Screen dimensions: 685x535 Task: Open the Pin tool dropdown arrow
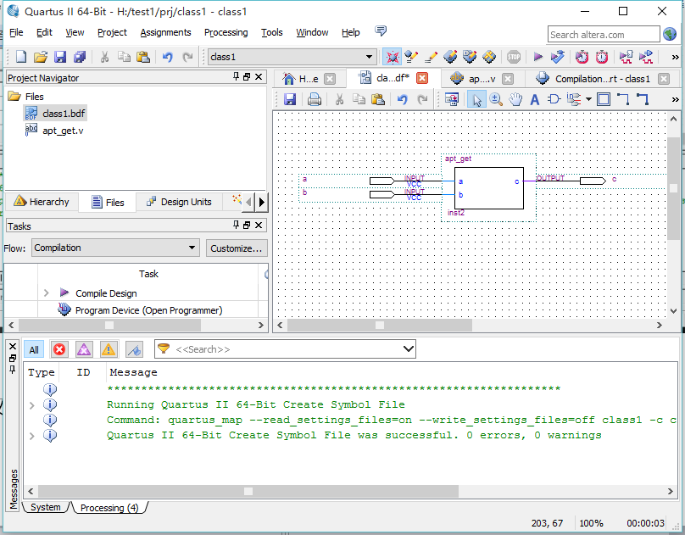[588, 99]
